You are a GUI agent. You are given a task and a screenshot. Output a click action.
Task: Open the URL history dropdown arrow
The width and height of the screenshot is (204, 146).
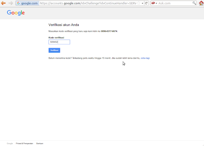pyautogui.click(x=142, y=3)
